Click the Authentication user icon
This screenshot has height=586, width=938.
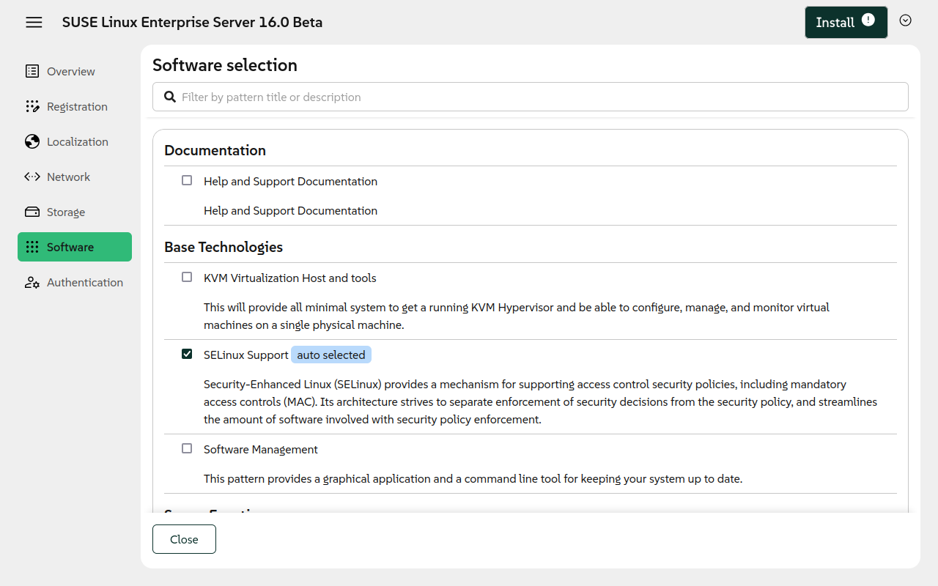(x=32, y=283)
